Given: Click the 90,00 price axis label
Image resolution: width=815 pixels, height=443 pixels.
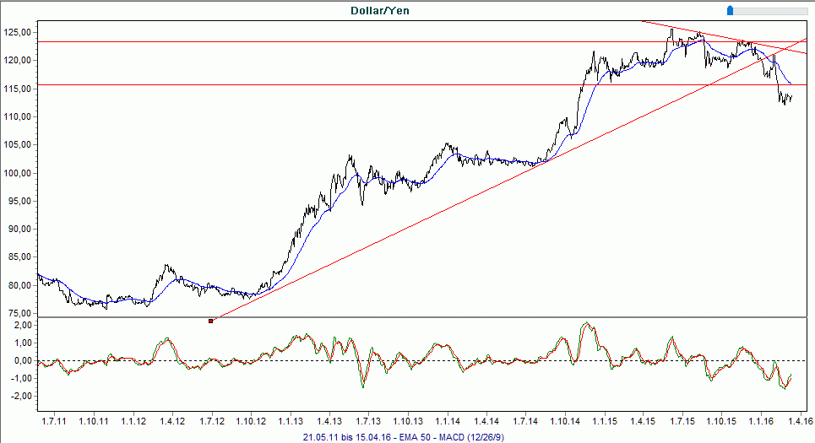Looking at the screenshot, I should click(19, 229).
